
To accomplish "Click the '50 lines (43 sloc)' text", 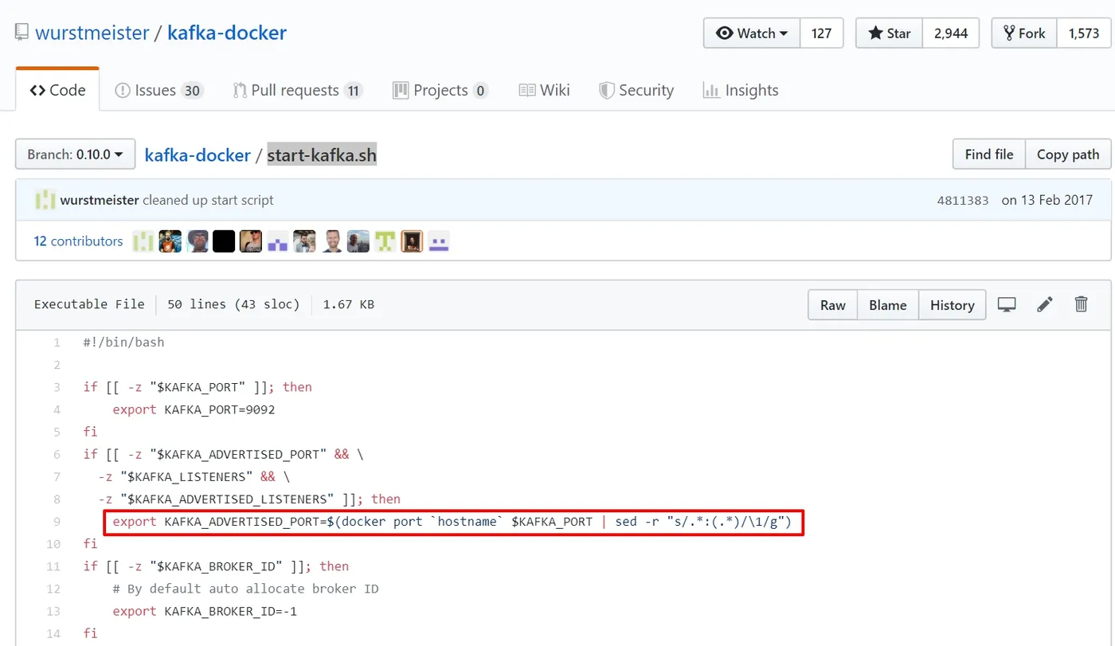I will 233,304.
